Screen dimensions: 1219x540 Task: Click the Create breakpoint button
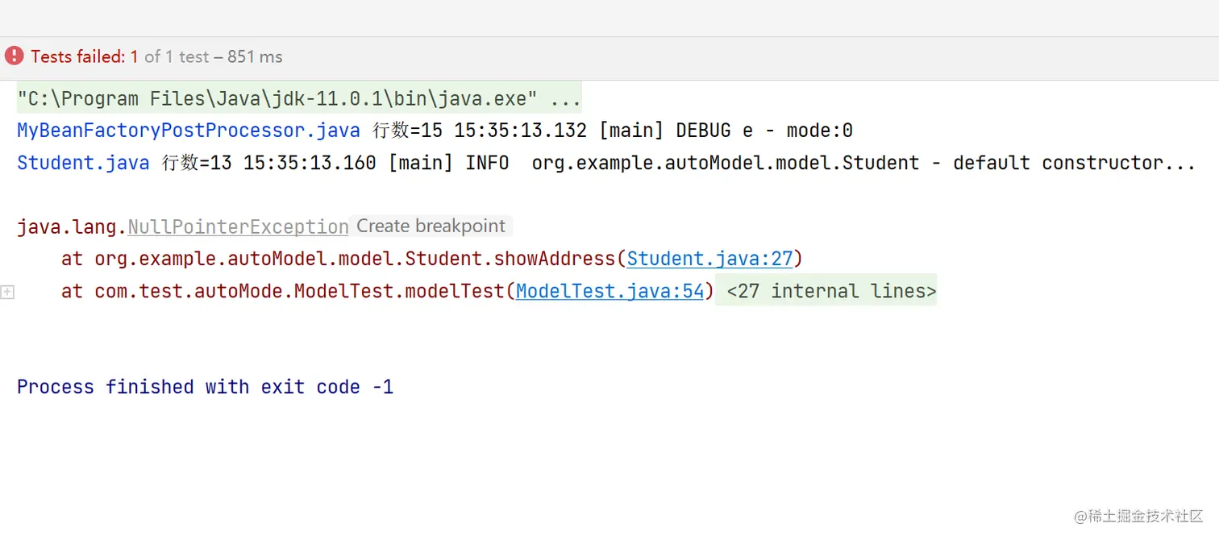(x=431, y=226)
